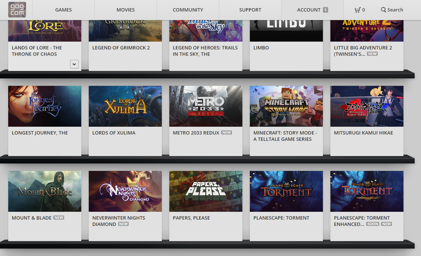Click the 'PLANESCAPE: TORMENT ENHANCED...' title

(362, 221)
